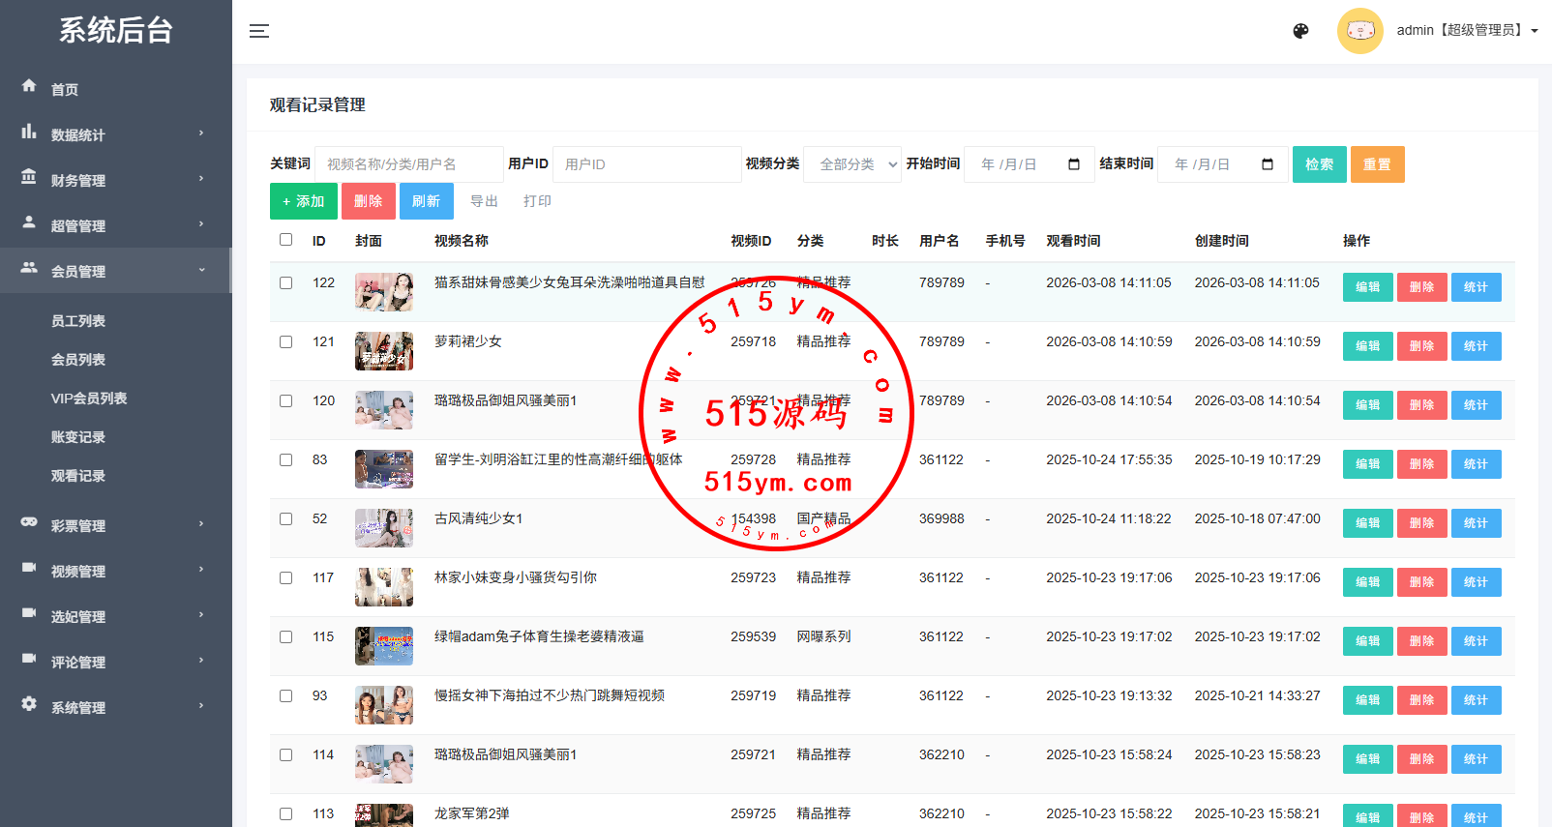Open the theme color palette icon

1300,31
